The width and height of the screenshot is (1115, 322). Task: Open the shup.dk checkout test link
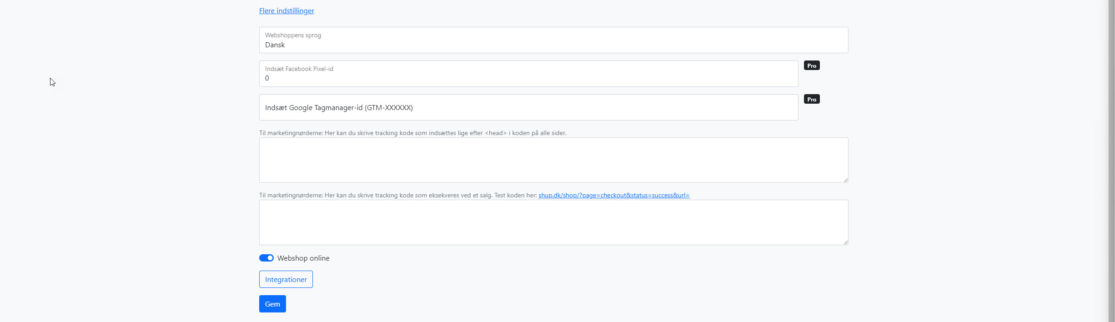point(613,196)
